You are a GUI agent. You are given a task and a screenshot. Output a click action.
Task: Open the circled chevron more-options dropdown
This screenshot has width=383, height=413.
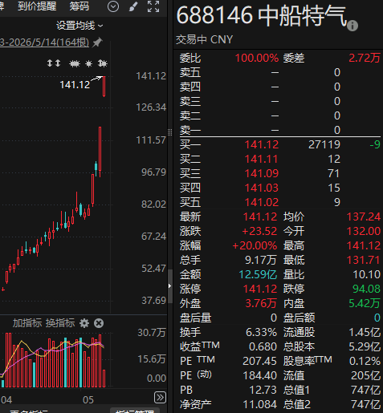[113, 6]
